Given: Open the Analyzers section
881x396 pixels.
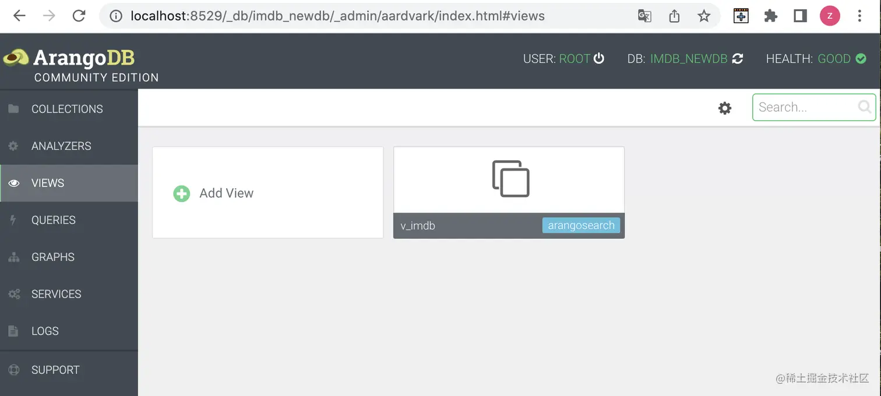Looking at the screenshot, I should 69,146.
